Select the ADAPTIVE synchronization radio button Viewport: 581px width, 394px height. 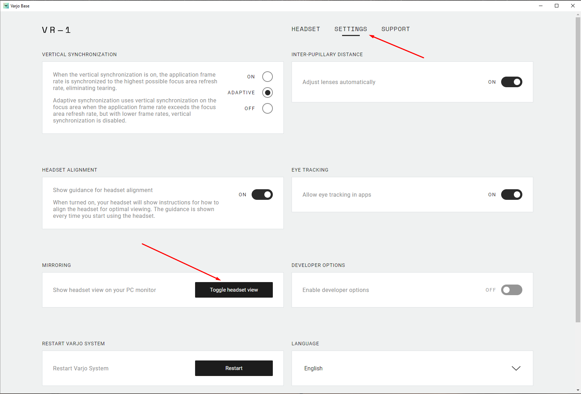[x=268, y=92]
